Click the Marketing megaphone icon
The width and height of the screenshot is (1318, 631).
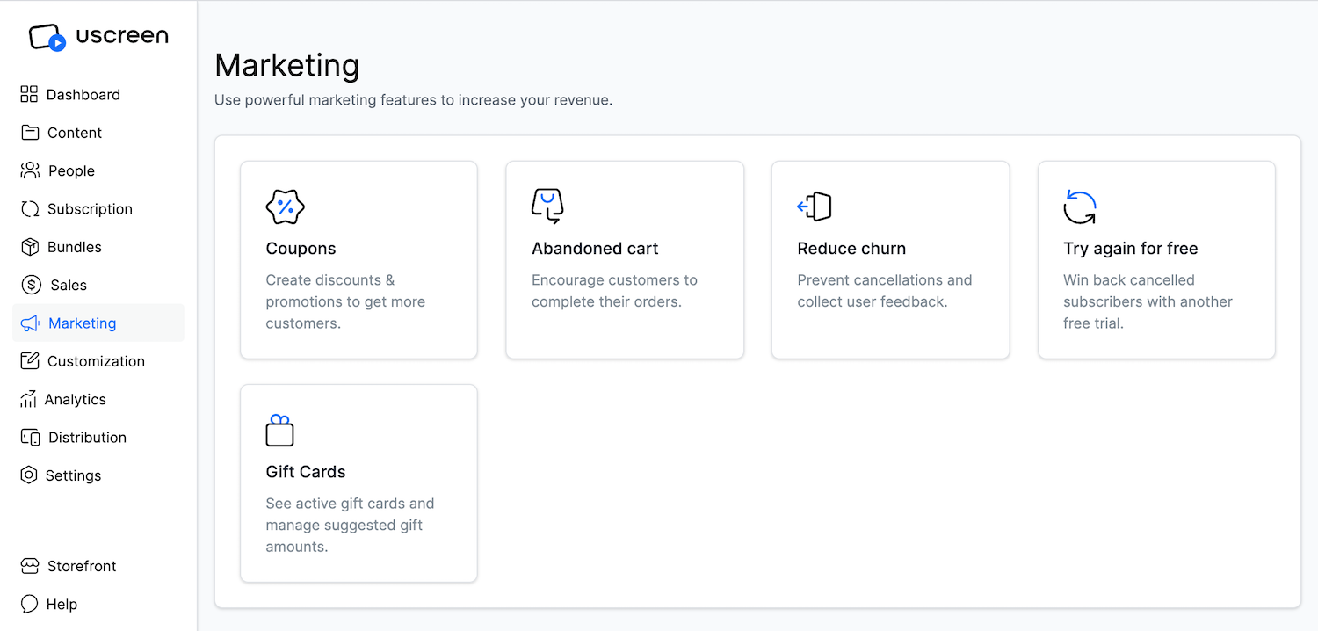click(x=30, y=323)
